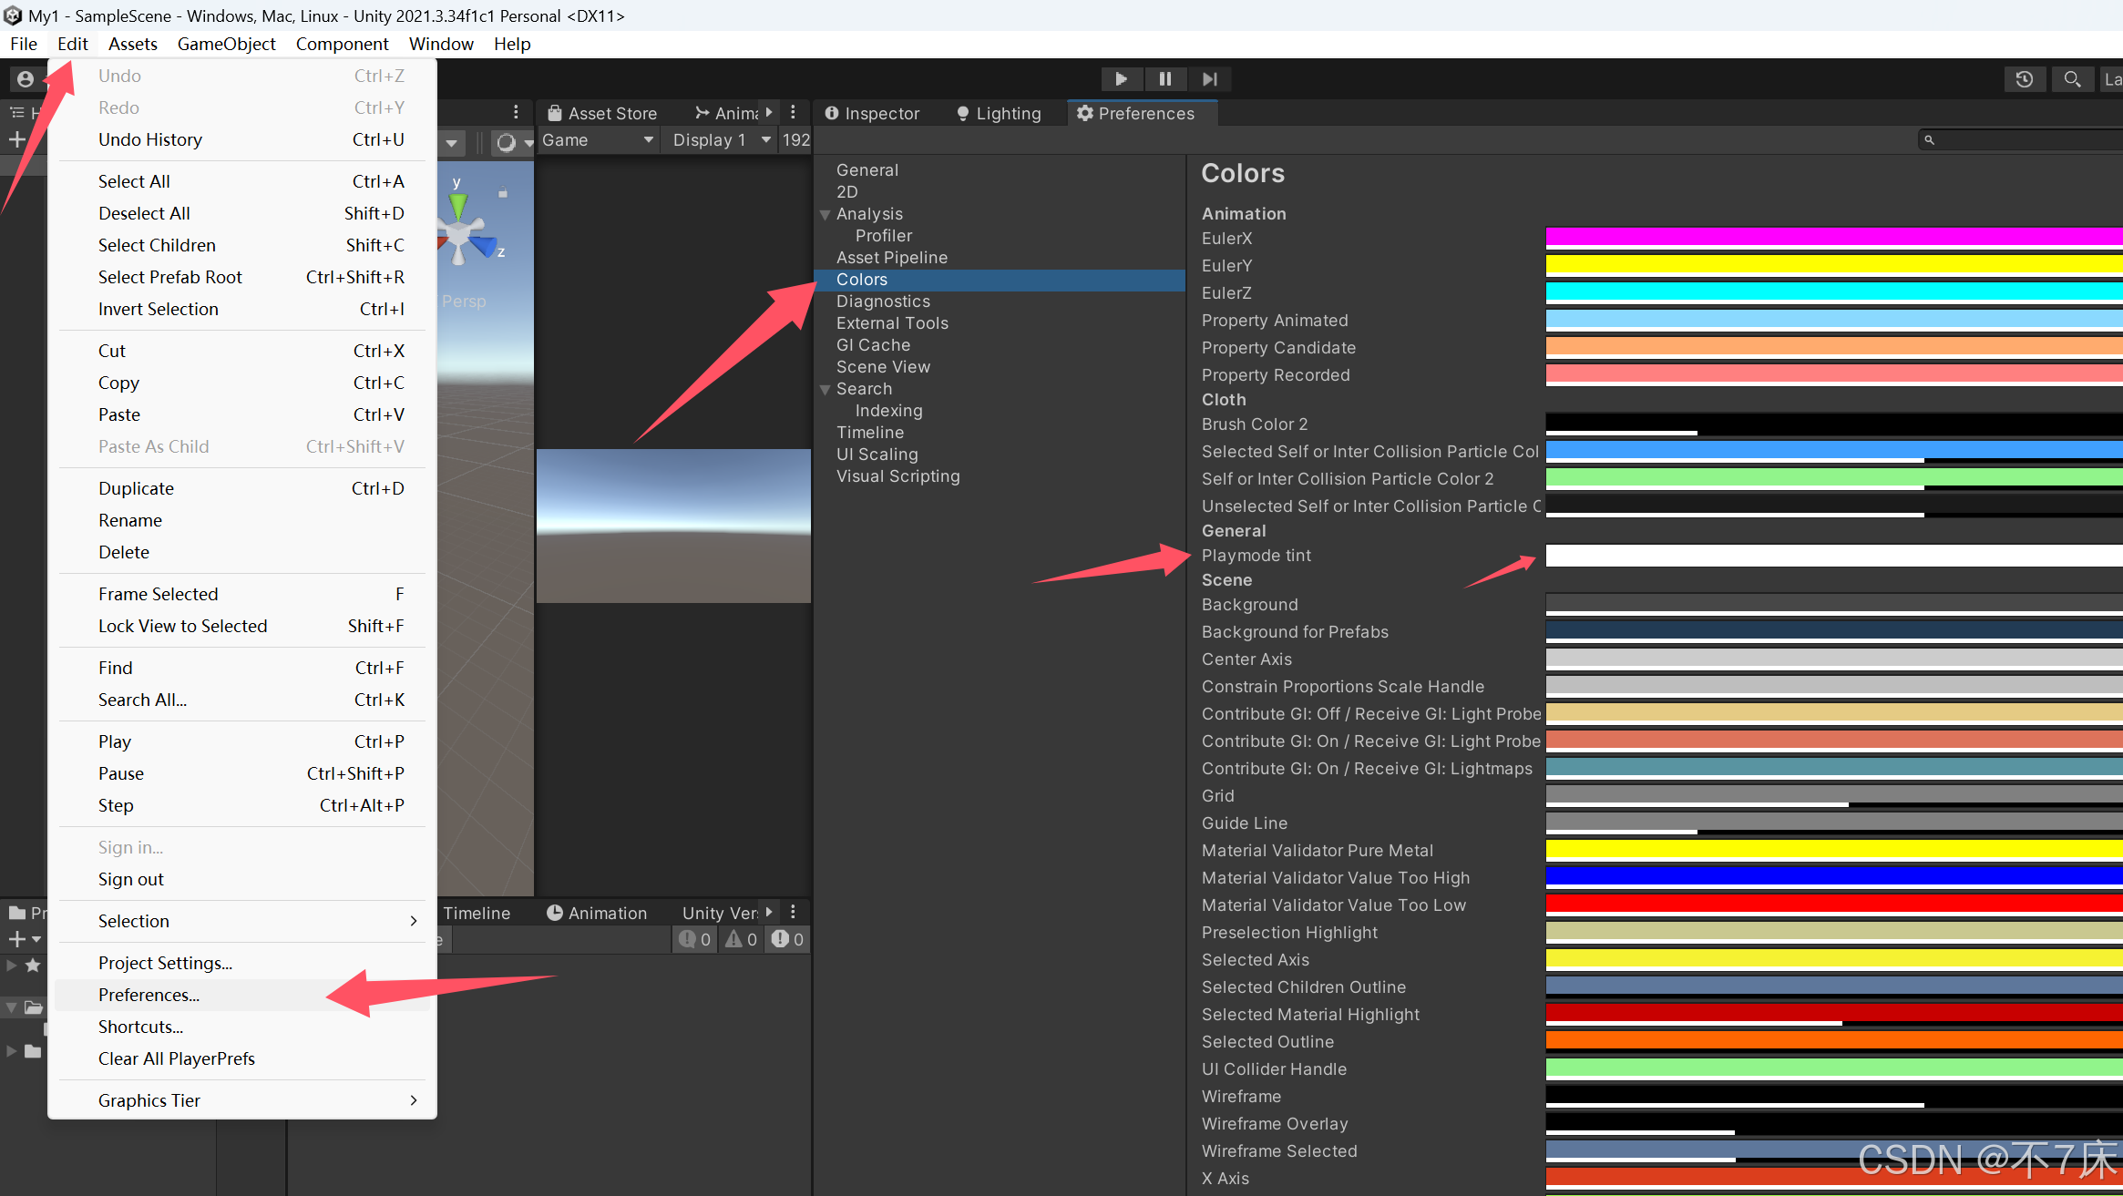Click the Hierarchy add plus icon
The width and height of the screenshot is (2123, 1196).
pyautogui.click(x=16, y=139)
